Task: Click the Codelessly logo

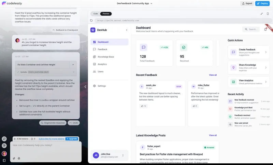Action: (12, 3)
